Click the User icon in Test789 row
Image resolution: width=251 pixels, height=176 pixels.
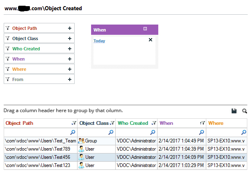tap(81, 149)
